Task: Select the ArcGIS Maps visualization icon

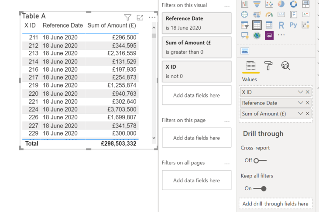Action: 257,36
